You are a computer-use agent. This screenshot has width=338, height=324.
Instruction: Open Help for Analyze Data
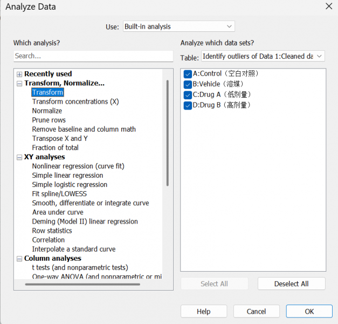tap(204, 311)
